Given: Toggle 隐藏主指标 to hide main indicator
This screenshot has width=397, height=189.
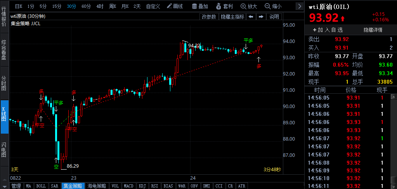Looking at the screenshot, I should (232, 17).
